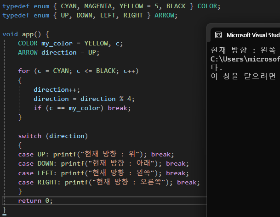Screen dimensions: 280x217
Task: Click the 'direction++;' statement
Action: click(57, 89)
